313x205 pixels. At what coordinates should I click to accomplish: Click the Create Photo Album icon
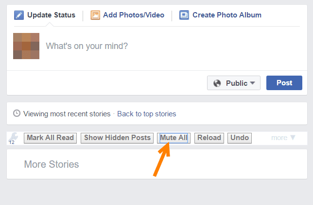point(184,15)
